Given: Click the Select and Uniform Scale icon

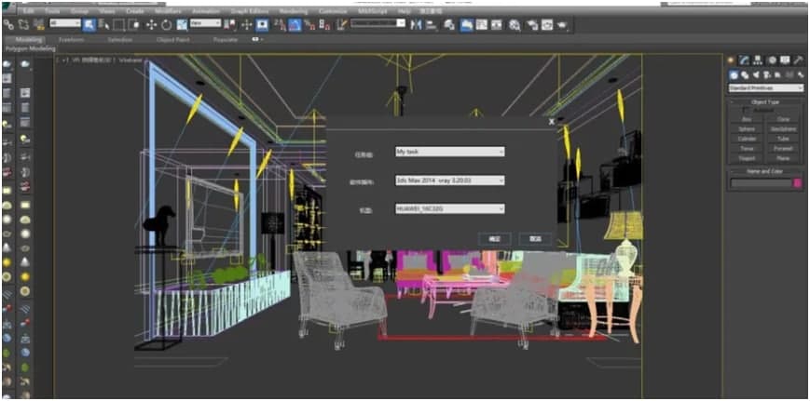Looking at the screenshot, I should tap(182, 24).
